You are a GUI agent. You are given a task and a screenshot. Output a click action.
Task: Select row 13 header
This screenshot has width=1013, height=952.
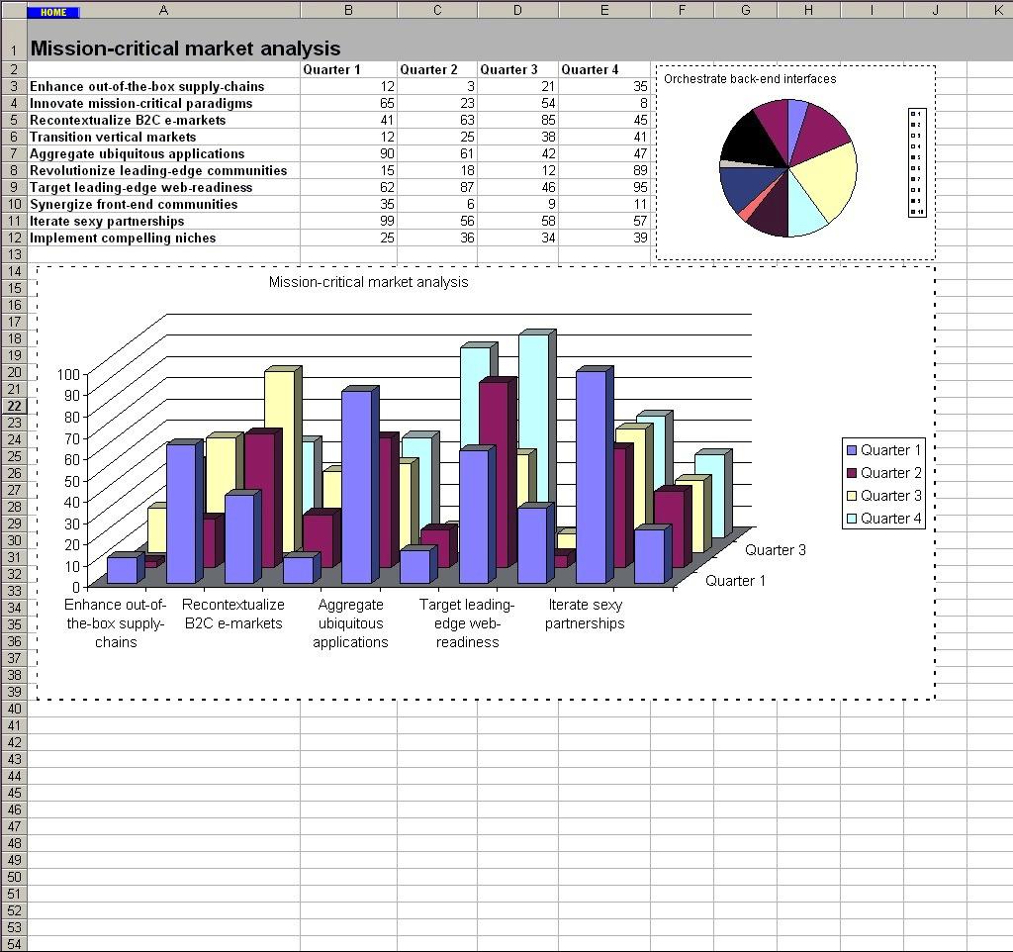[x=14, y=254]
